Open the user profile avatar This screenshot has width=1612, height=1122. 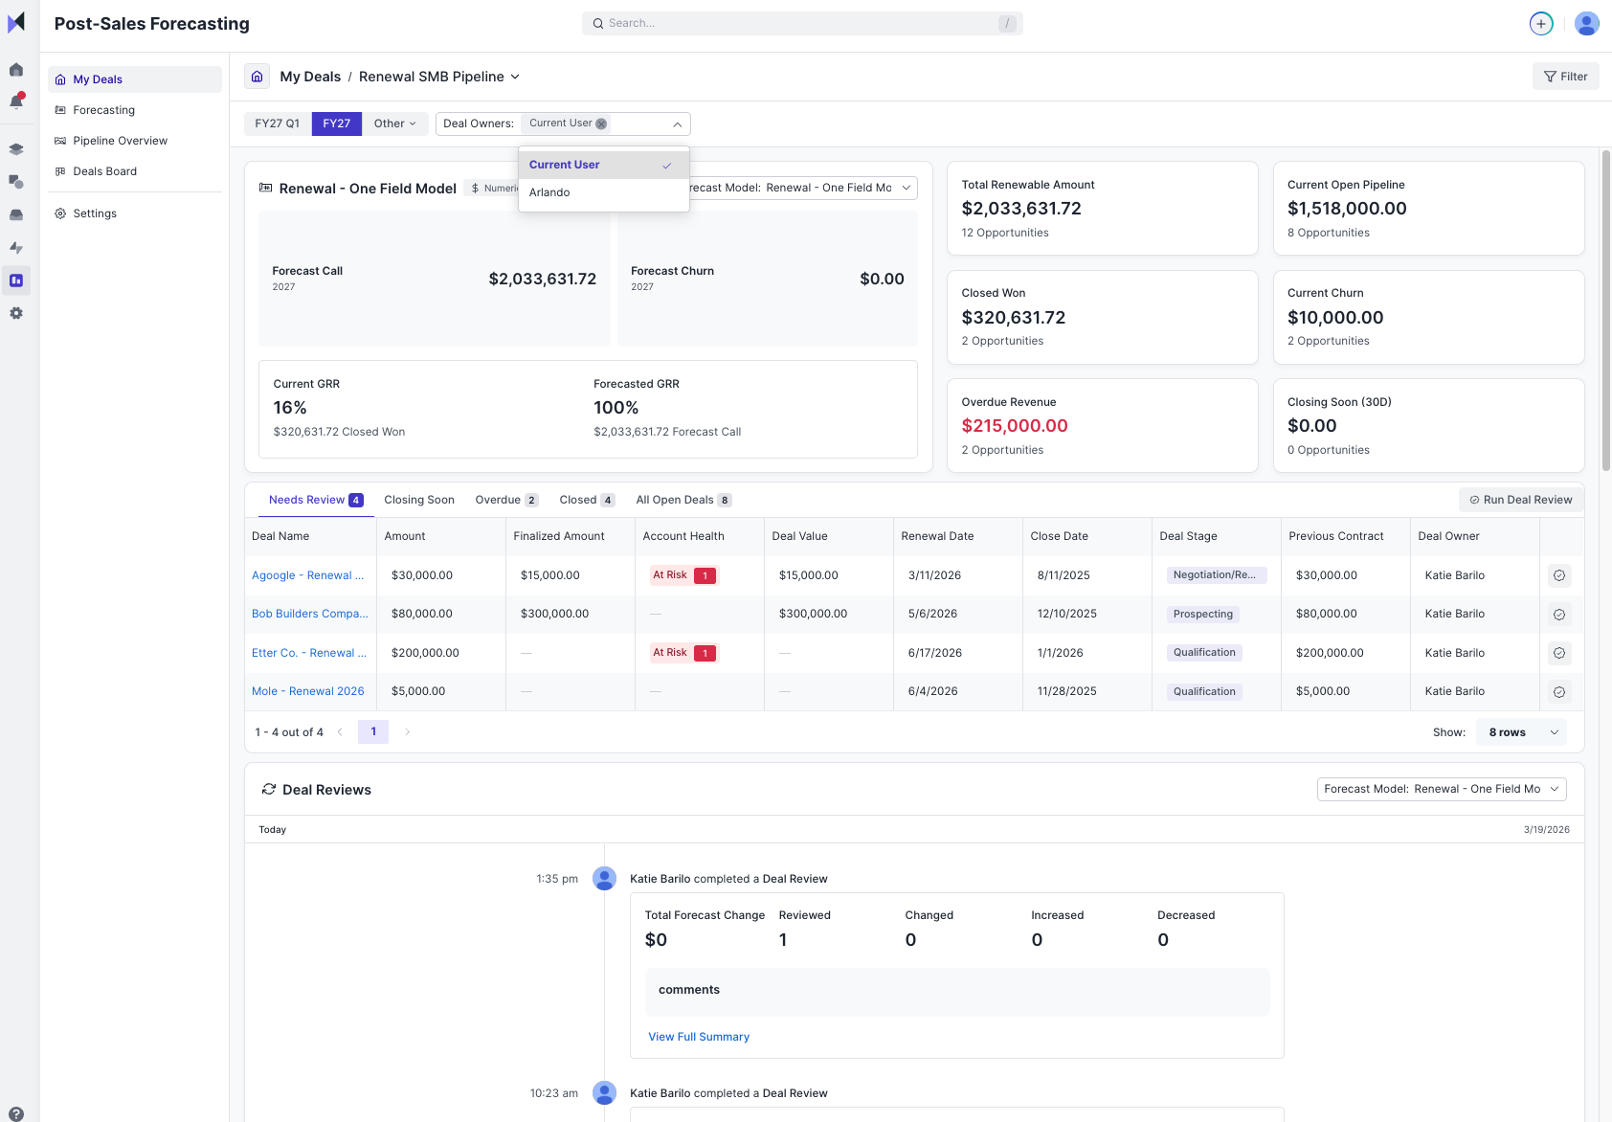tap(1586, 24)
